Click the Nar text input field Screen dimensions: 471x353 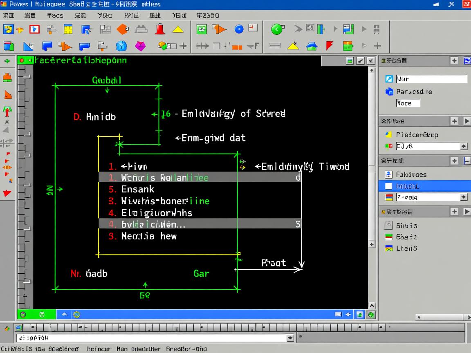coord(431,79)
